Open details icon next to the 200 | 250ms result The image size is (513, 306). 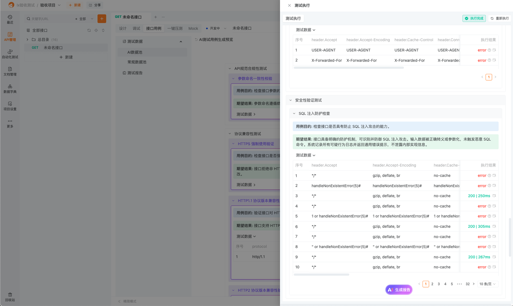click(x=494, y=196)
